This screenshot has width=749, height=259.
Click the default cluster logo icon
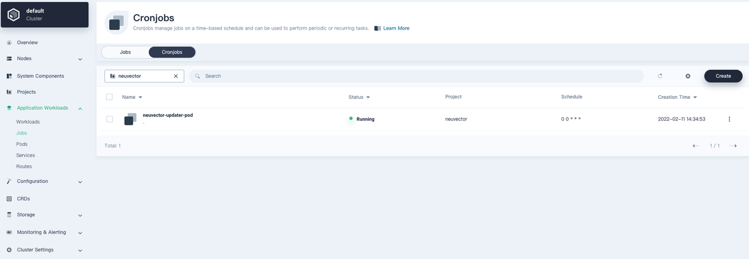14,15
